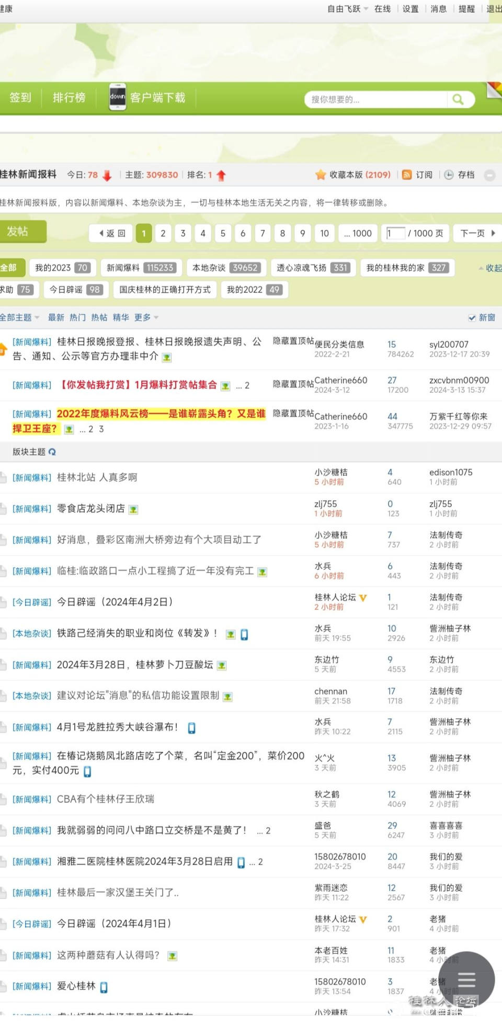Click the client download phone icon
The image size is (502, 1024).
(x=117, y=97)
